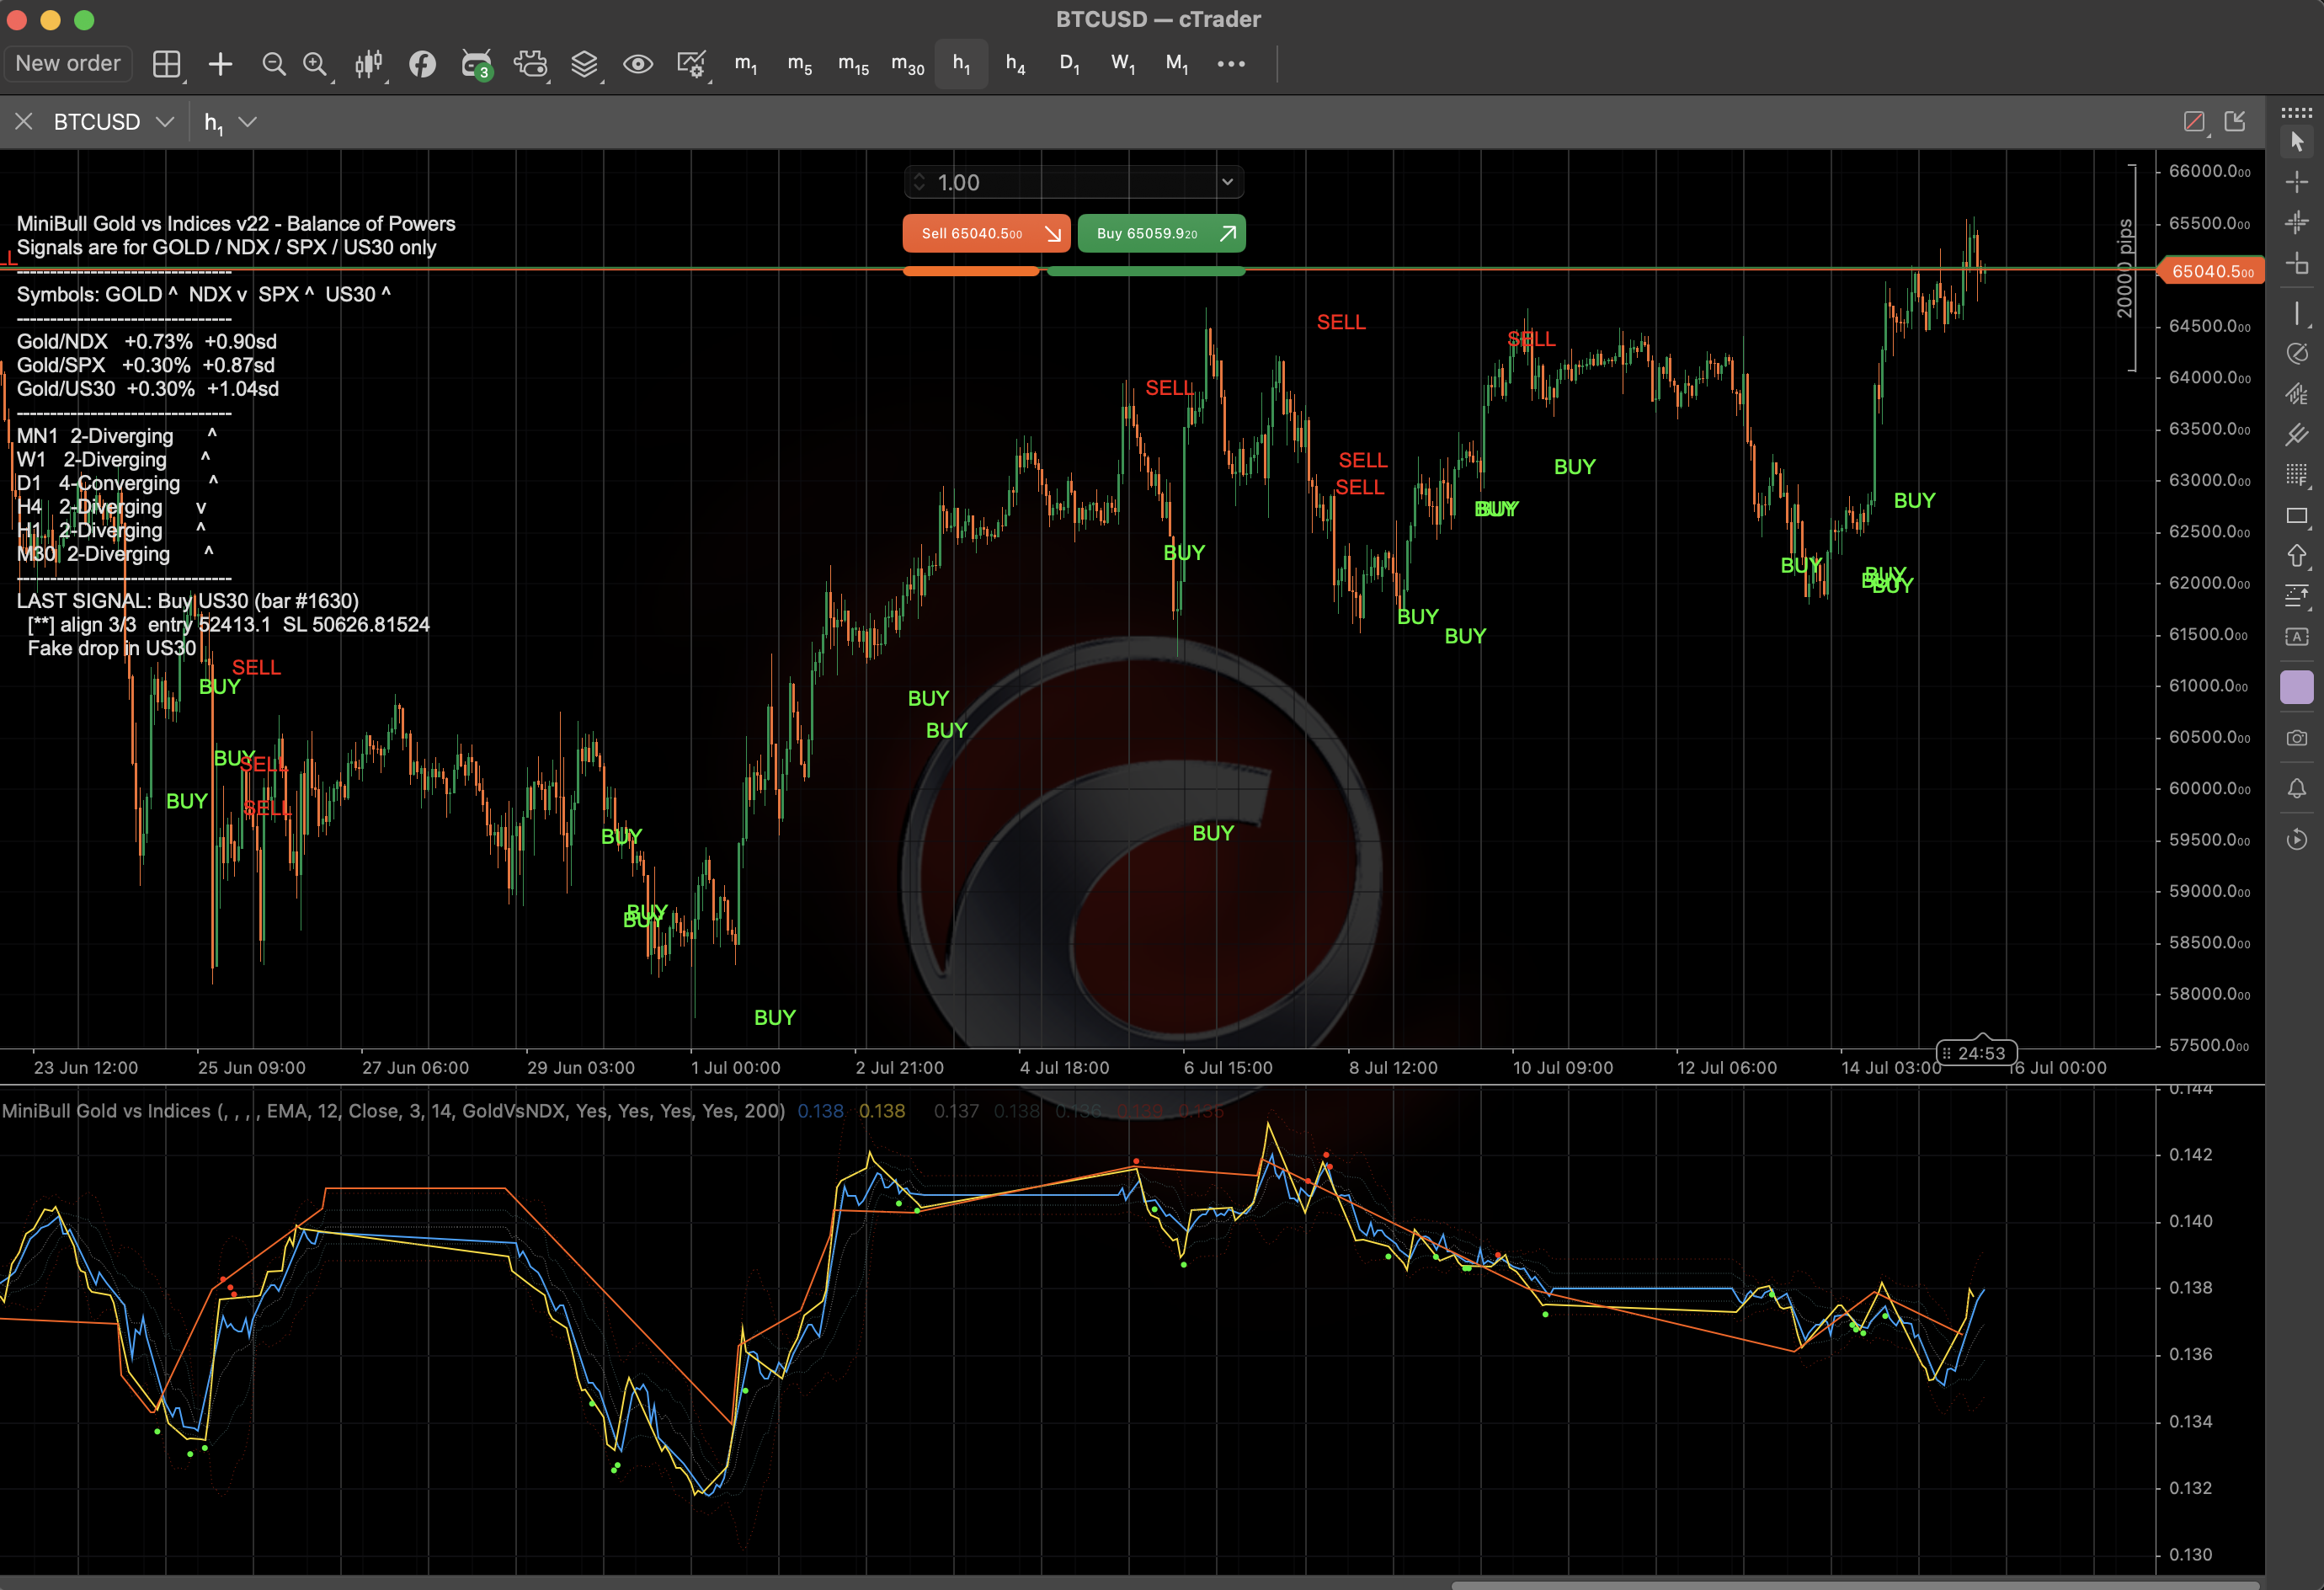The height and width of the screenshot is (1590, 2324).
Task: Switch to m5 timeframe
Action: point(800,64)
